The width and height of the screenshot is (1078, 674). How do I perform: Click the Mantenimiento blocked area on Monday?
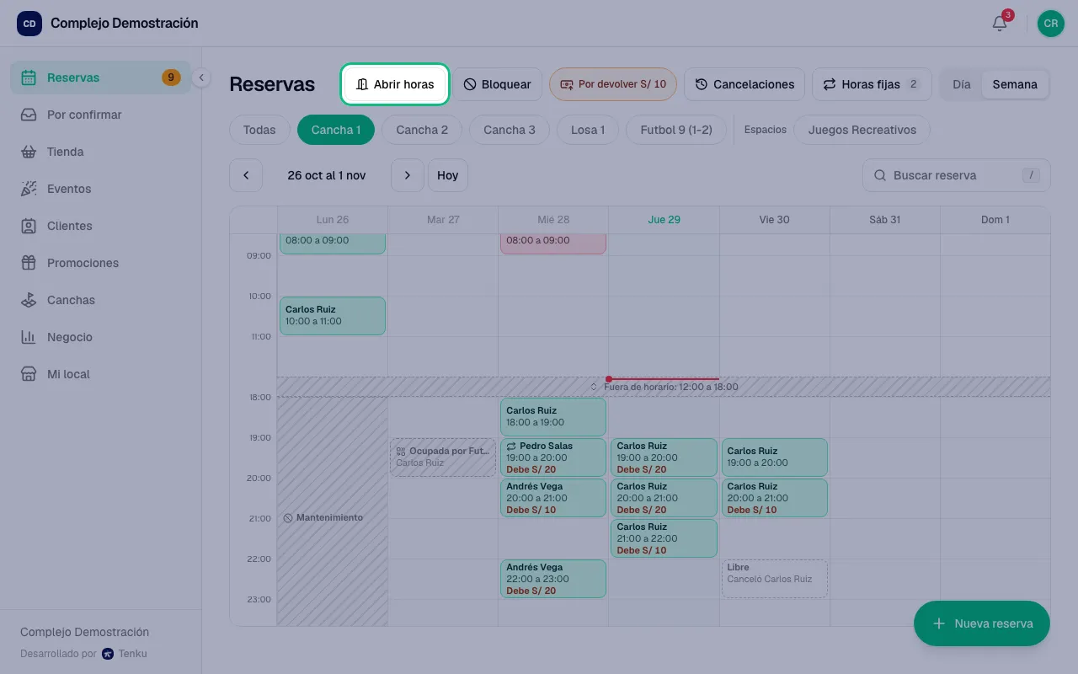click(x=333, y=511)
